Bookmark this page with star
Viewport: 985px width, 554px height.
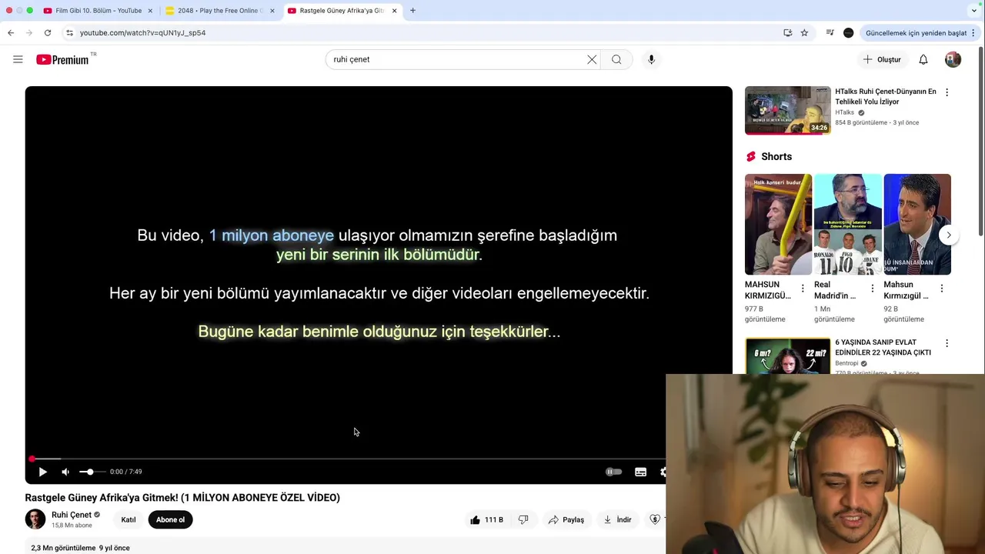[x=804, y=33]
